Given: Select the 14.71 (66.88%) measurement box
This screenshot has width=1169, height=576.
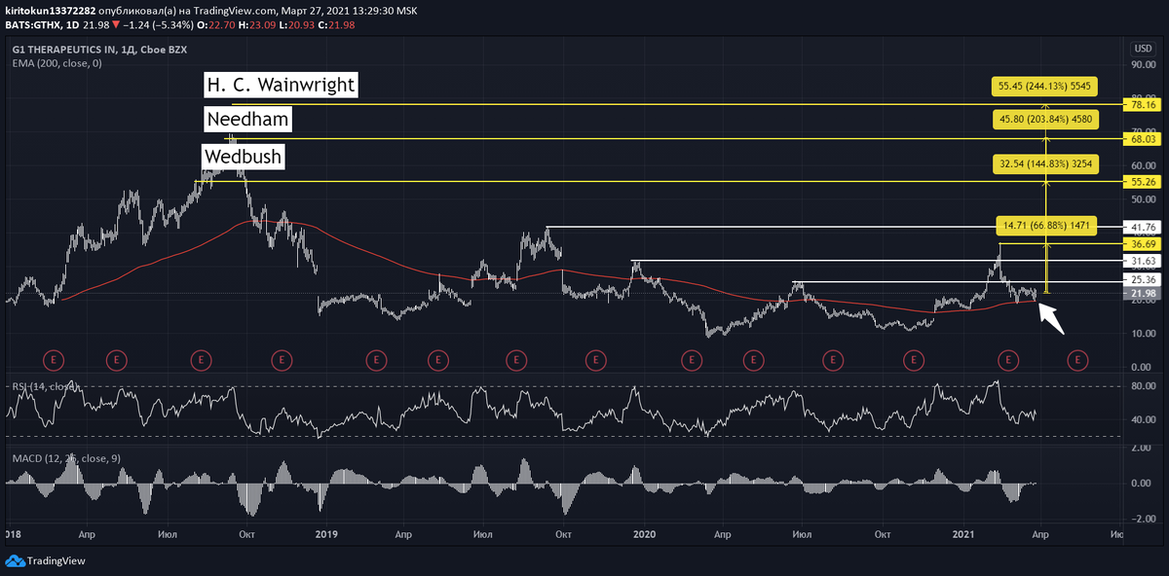Looking at the screenshot, I should point(1045,225).
